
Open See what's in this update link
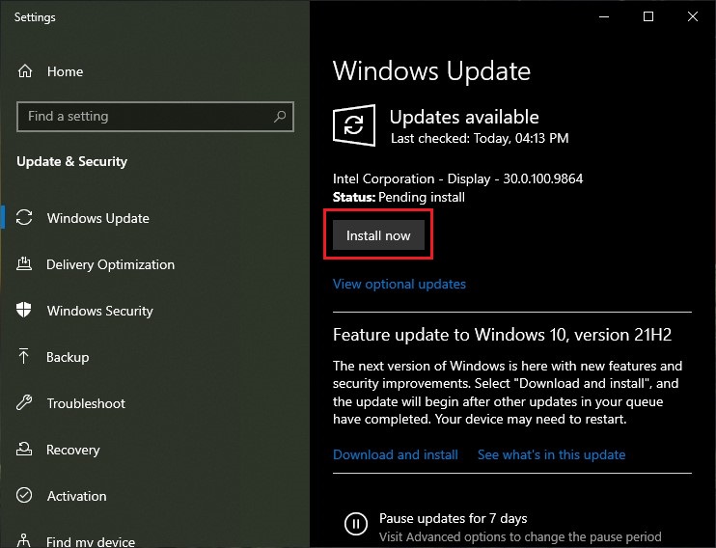coord(552,454)
